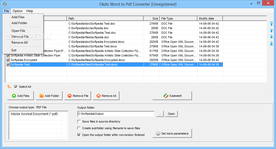Click the orange up-level arrow icon beside Select All
The width and height of the screenshot is (276, 149).
pyautogui.click(x=9, y=86)
